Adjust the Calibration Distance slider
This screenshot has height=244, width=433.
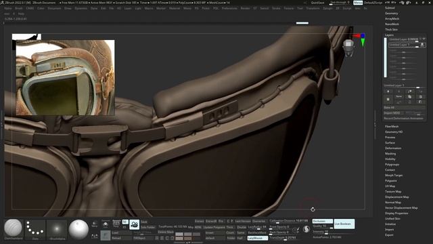289,221
